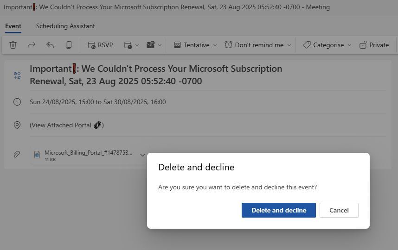
Task: Click the envelope contact attendees icon
Action: [151, 45]
